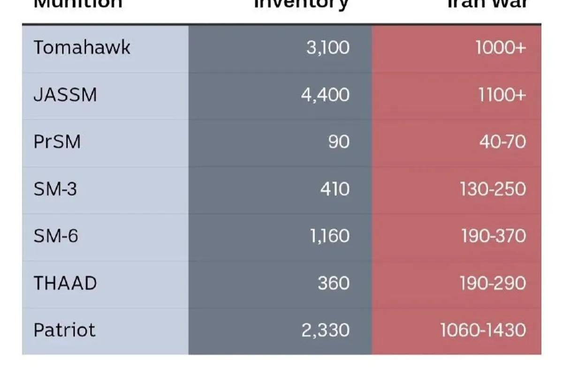
Task: Select THAAD inventory value 360
Action: [x=334, y=284]
